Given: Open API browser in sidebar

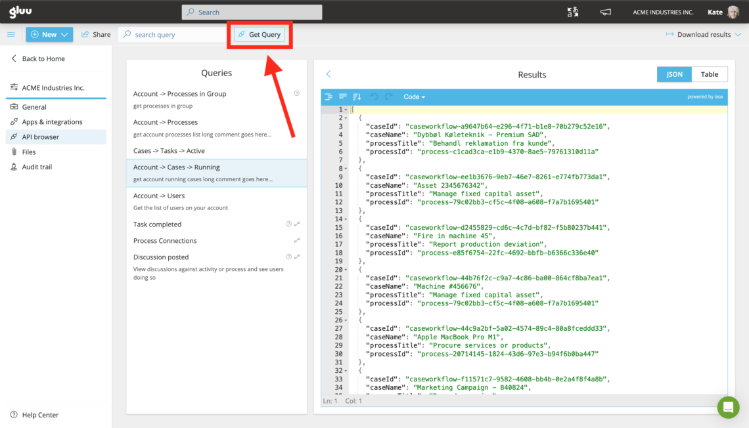Looking at the screenshot, I should pyautogui.click(x=41, y=137).
